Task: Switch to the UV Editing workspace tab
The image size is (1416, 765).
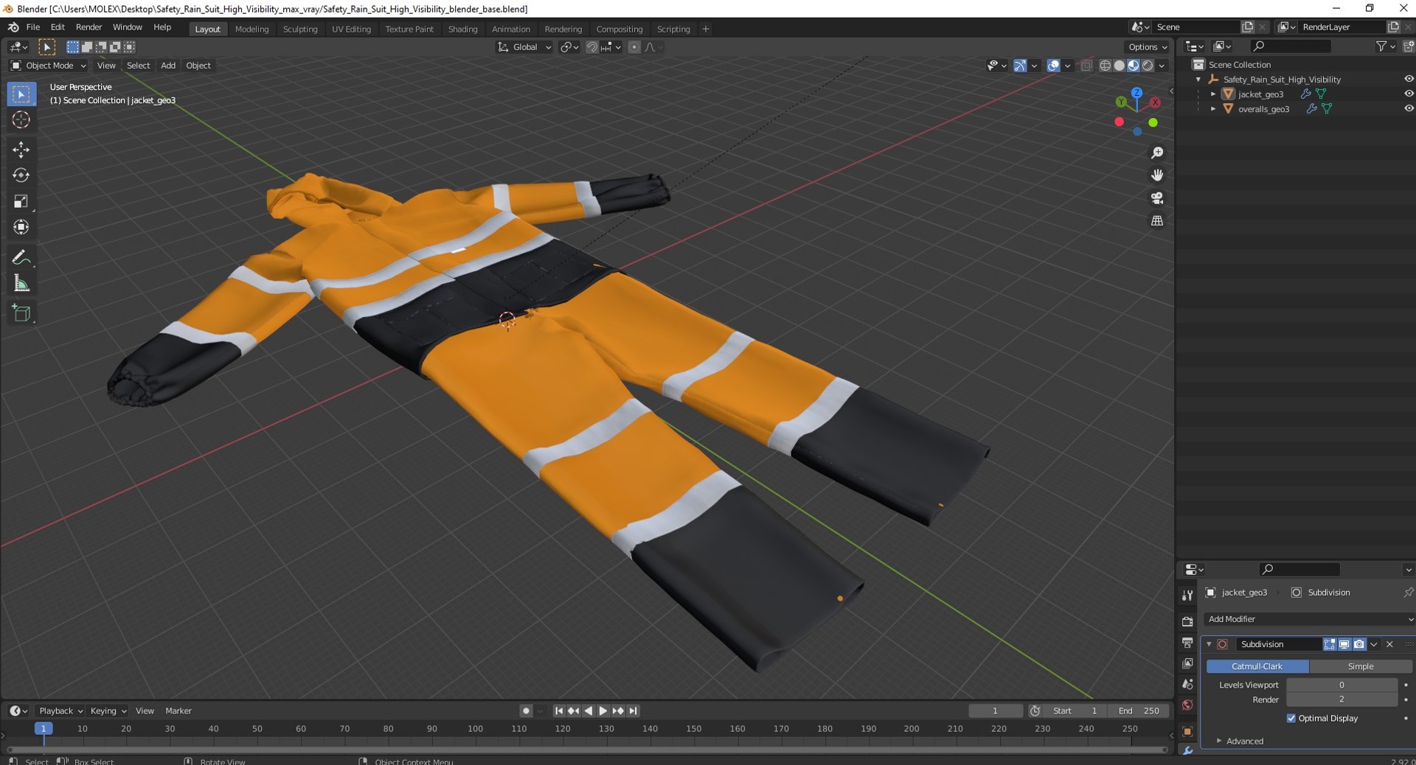Action: click(x=351, y=29)
